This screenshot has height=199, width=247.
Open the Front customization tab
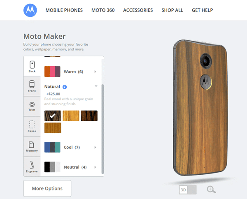click(32, 86)
